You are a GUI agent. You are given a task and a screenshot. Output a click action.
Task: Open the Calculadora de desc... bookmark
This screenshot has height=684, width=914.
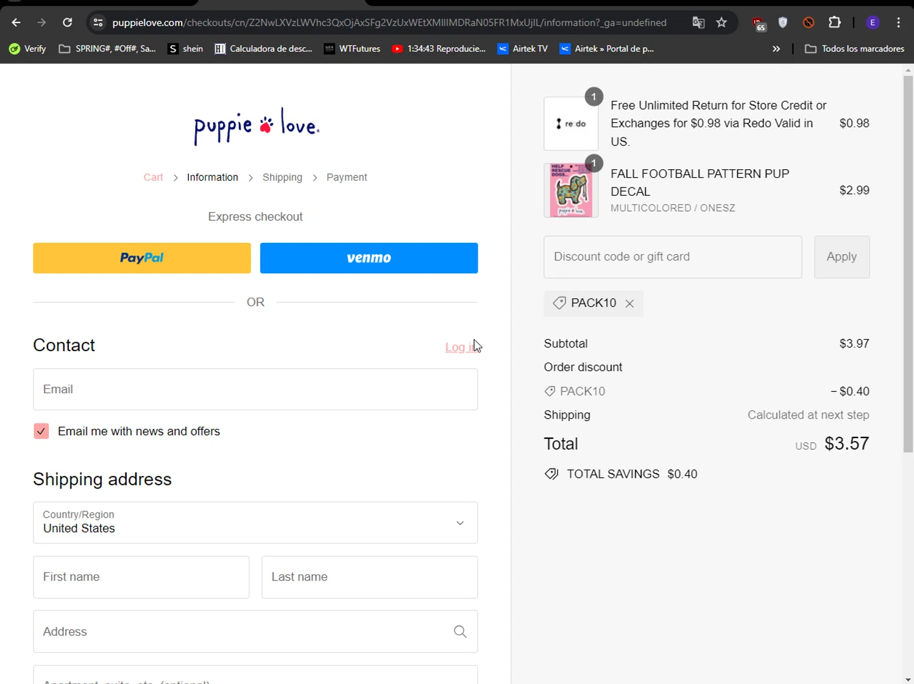(263, 49)
